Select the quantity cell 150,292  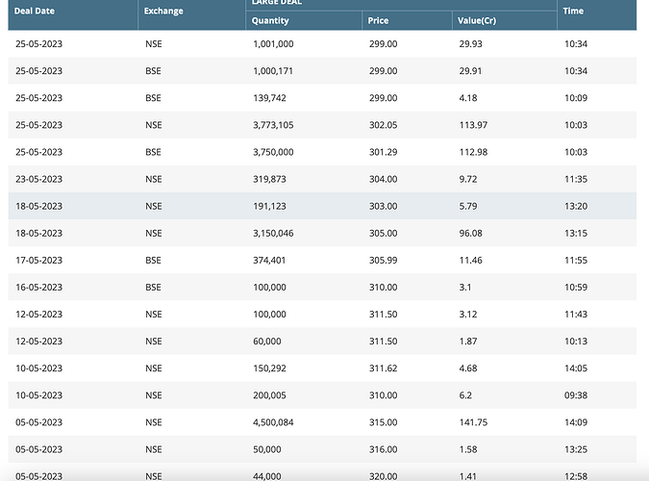point(269,367)
